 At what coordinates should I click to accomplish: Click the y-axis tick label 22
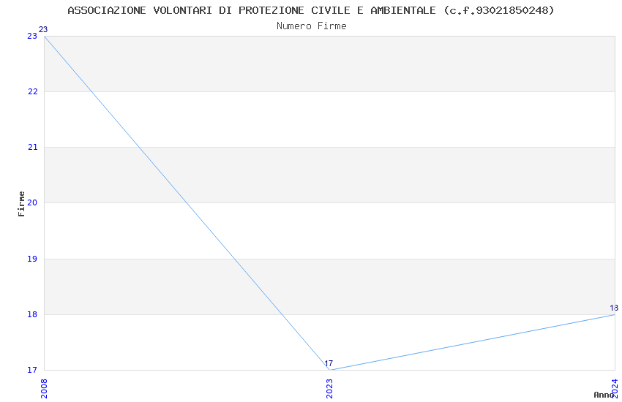click(x=32, y=91)
